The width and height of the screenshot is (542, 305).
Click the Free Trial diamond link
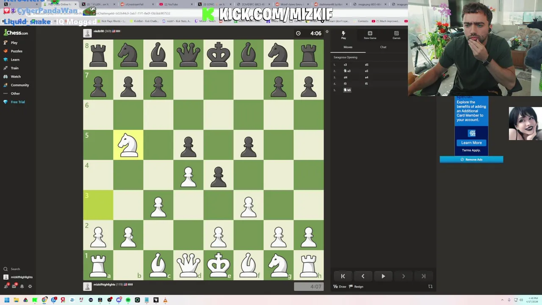click(14, 102)
